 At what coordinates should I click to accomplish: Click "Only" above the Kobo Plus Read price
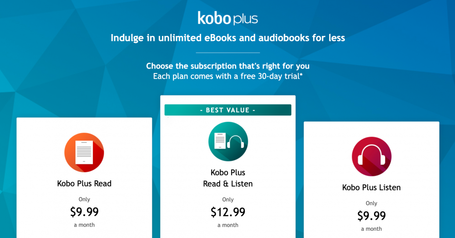(84, 199)
